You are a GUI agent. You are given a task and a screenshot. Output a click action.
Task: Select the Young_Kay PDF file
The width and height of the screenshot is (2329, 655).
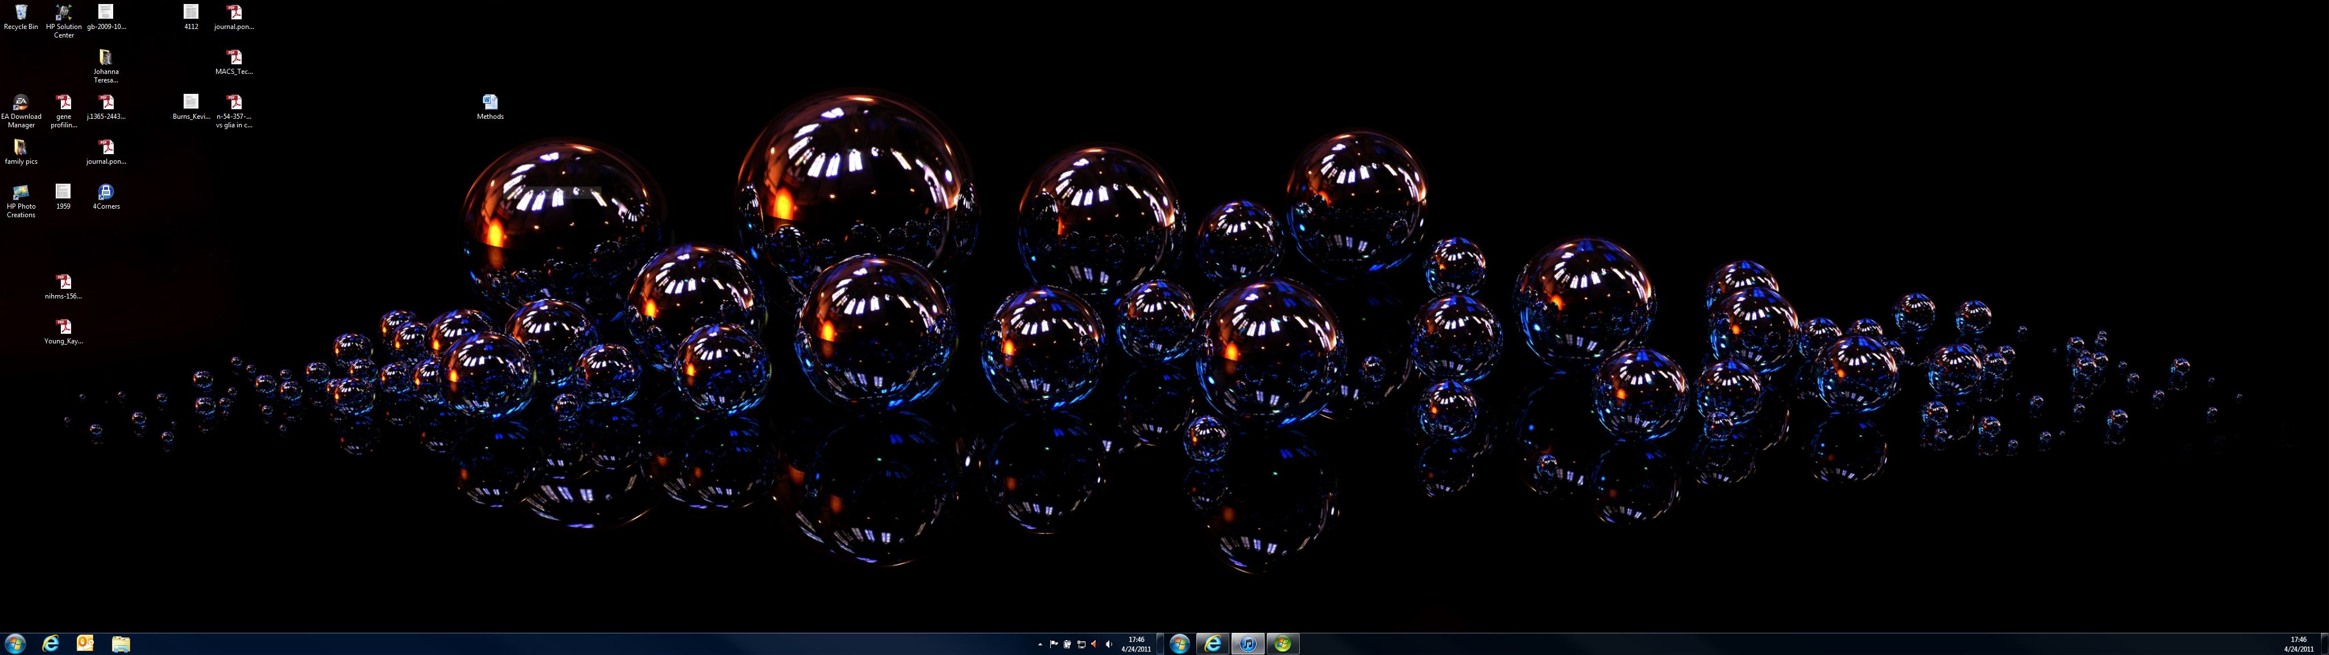[x=63, y=327]
